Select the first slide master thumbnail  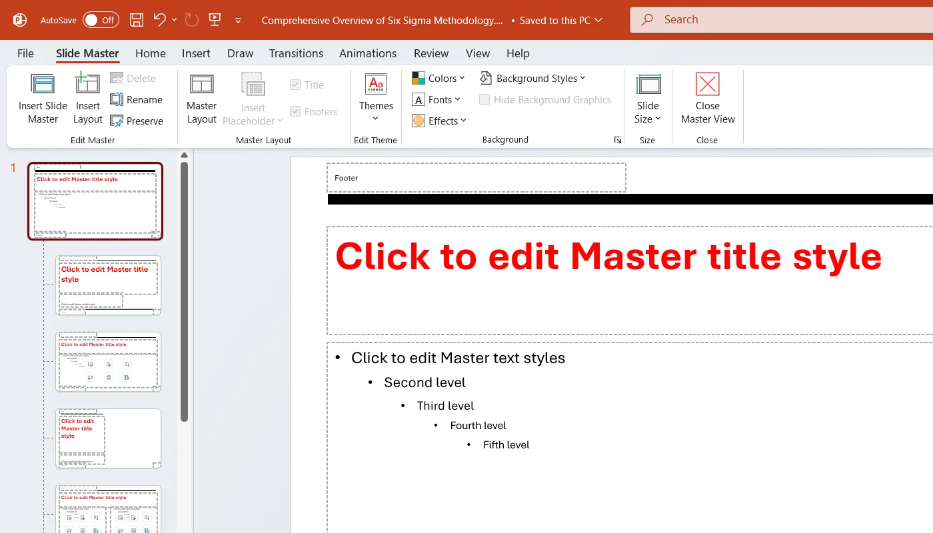[95, 201]
